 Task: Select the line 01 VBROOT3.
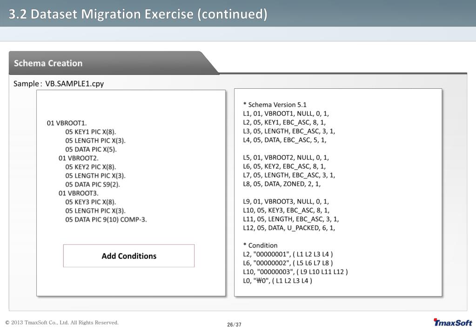tap(78, 193)
